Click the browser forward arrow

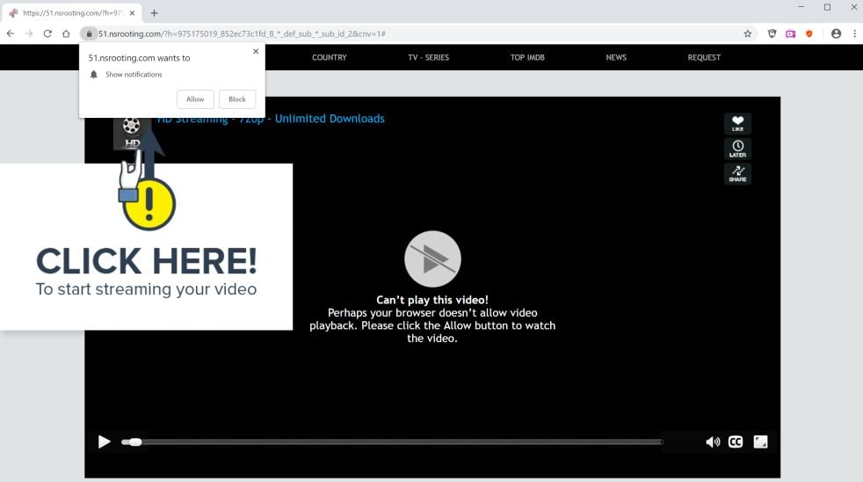(29, 33)
